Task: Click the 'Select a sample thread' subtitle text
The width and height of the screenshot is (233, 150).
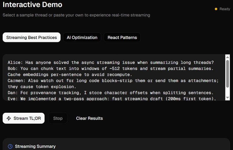Action: pyautogui.click(x=76, y=15)
